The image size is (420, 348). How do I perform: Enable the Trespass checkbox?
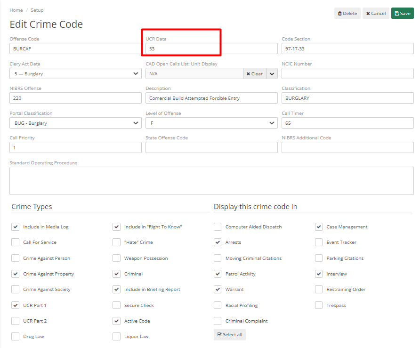[318, 305]
